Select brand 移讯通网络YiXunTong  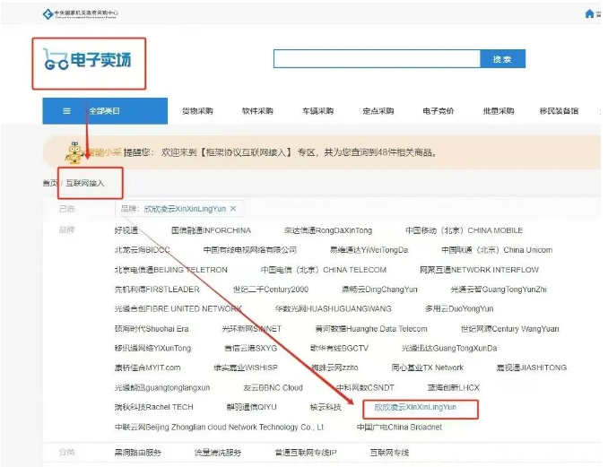click(152, 349)
